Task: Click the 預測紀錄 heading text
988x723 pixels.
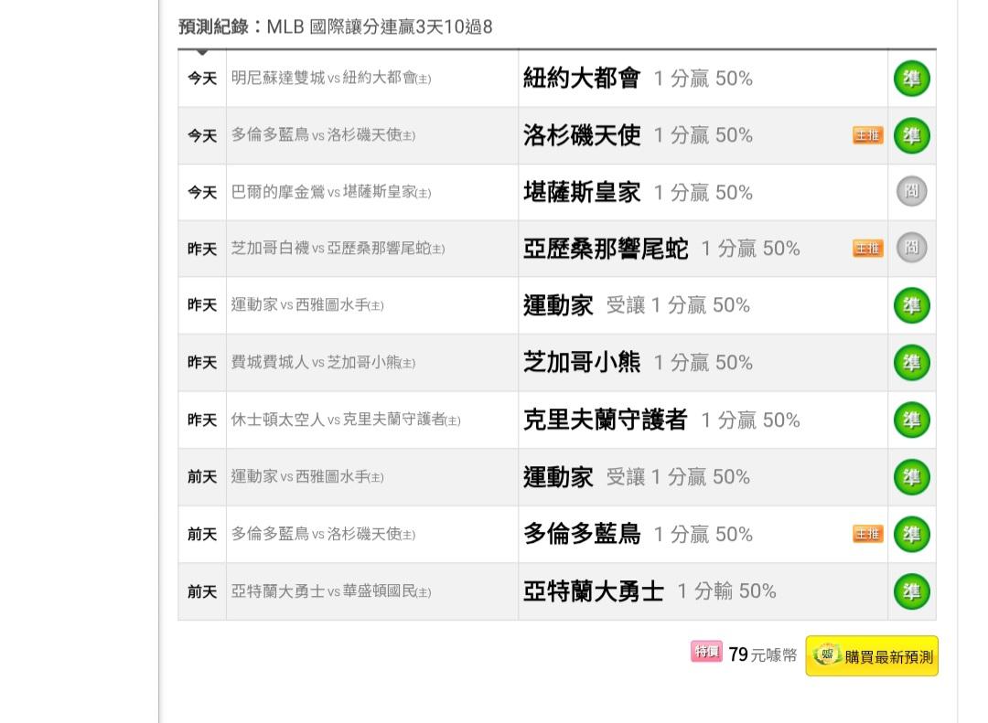Action: tap(213, 27)
